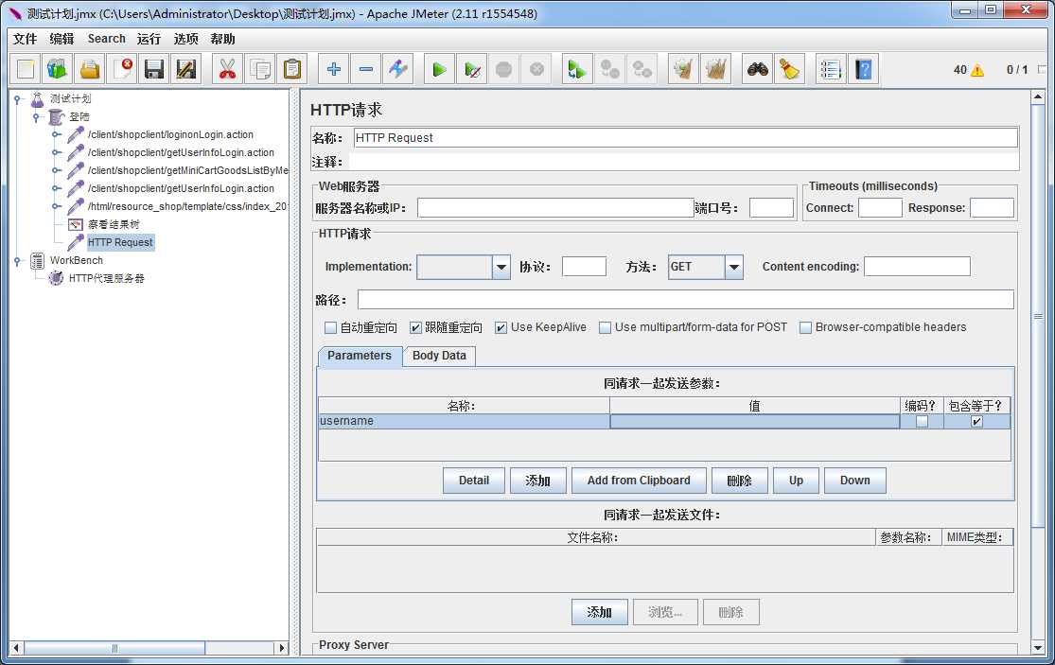Viewport: 1055px width, 665px height.
Task: Tick 编码? checkbox in username row
Action: (922, 422)
